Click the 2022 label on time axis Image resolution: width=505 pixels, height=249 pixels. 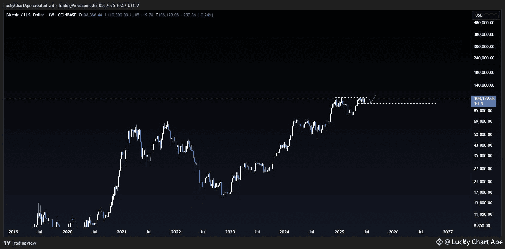[x=176, y=232]
